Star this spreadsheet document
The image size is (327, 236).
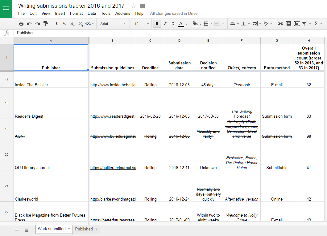134,6
